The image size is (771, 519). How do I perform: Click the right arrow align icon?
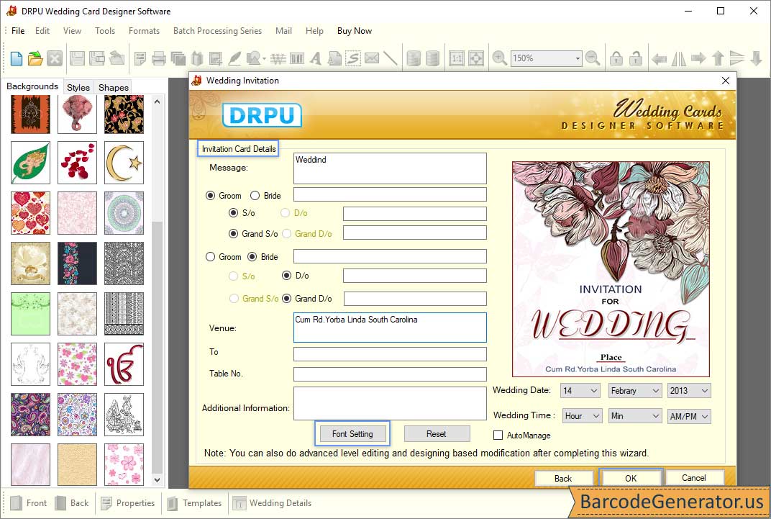pos(698,58)
